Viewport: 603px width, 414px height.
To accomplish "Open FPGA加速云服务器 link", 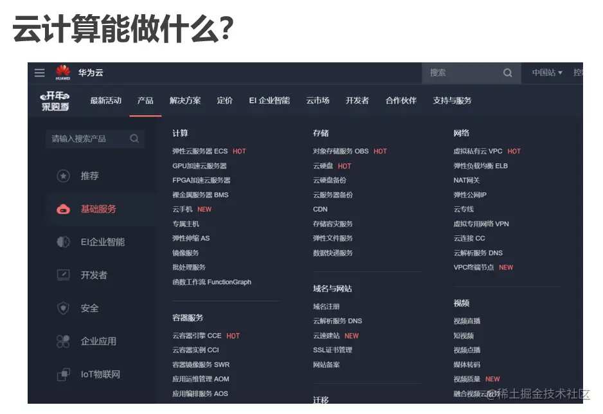I will click(201, 180).
